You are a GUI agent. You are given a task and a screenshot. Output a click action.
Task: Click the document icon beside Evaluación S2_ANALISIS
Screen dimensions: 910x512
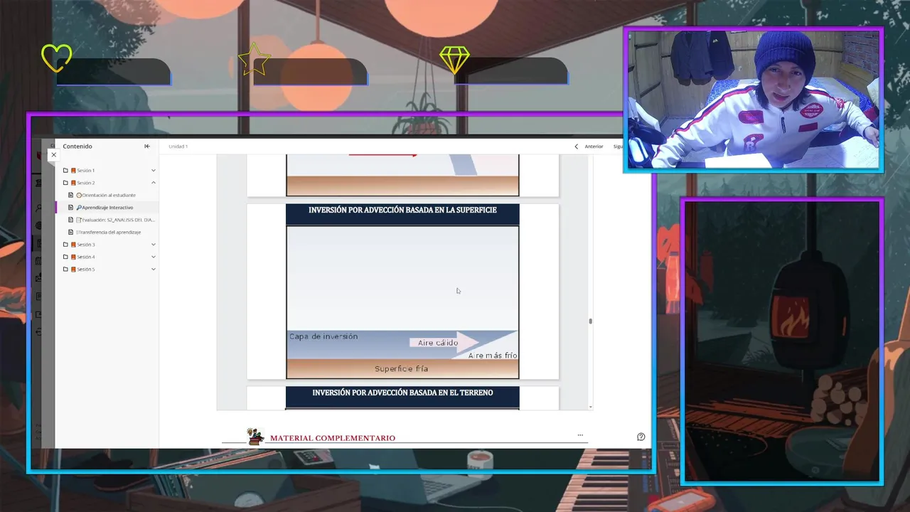(x=70, y=220)
